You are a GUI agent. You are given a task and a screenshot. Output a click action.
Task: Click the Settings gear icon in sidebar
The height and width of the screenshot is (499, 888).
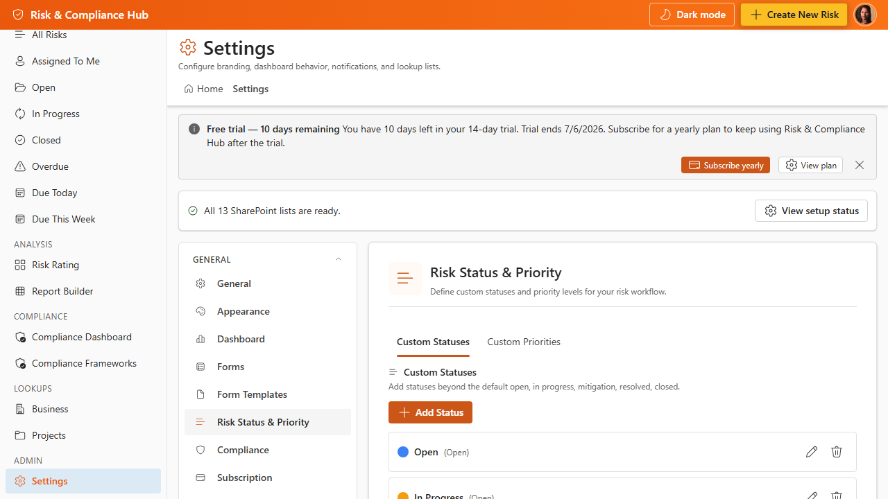(20, 481)
